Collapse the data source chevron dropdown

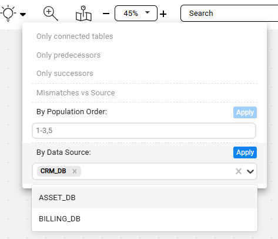click(250, 171)
